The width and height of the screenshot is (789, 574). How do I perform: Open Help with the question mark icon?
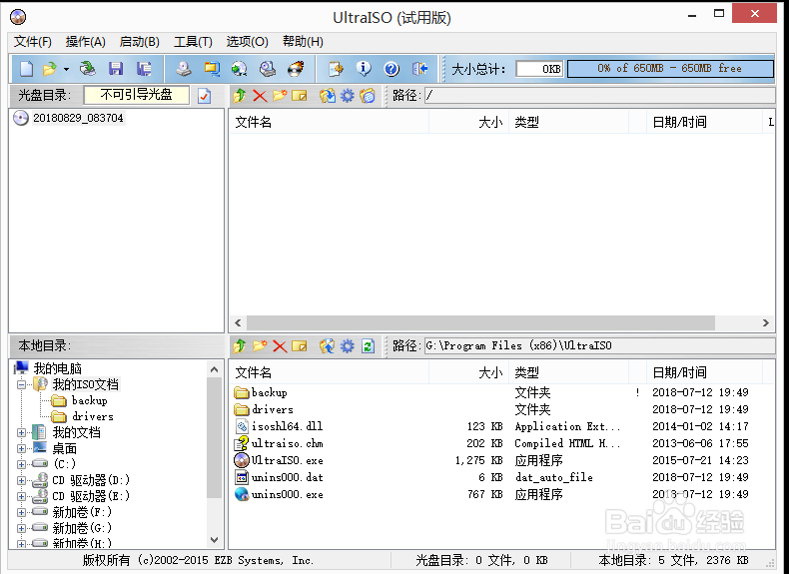coord(391,69)
